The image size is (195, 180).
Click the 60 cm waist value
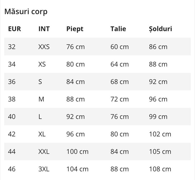coord(119,47)
